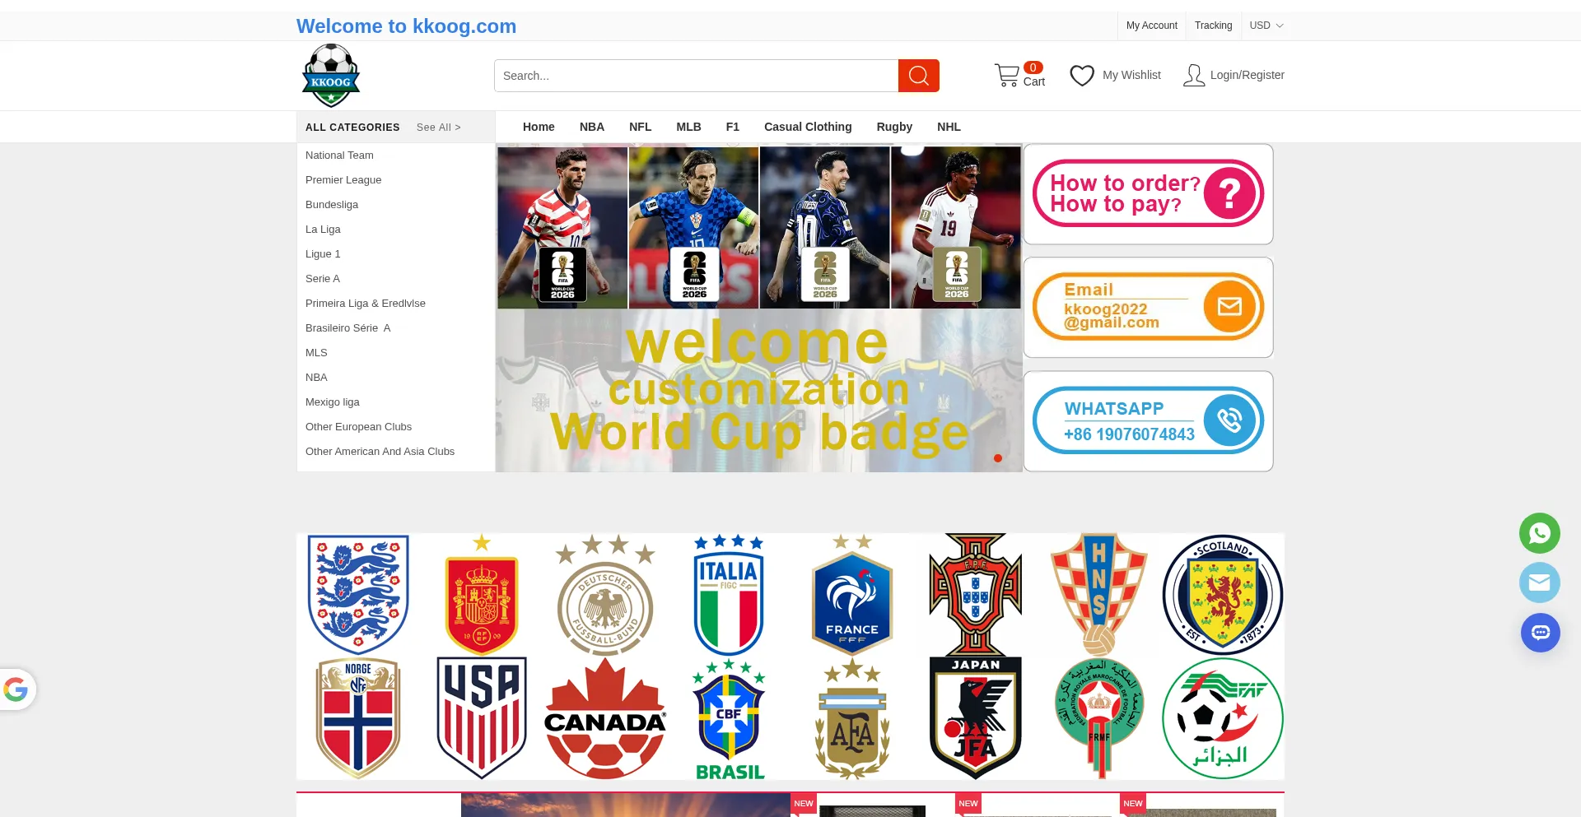The height and width of the screenshot is (817, 1581).
Task: Open the Mexigo liga category
Action: (333, 402)
